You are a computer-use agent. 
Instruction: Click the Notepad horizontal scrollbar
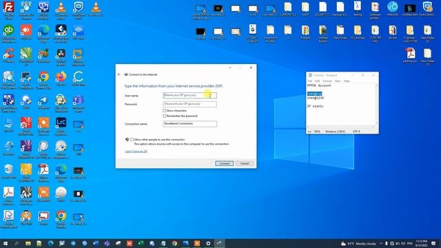pyautogui.click(x=340, y=127)
